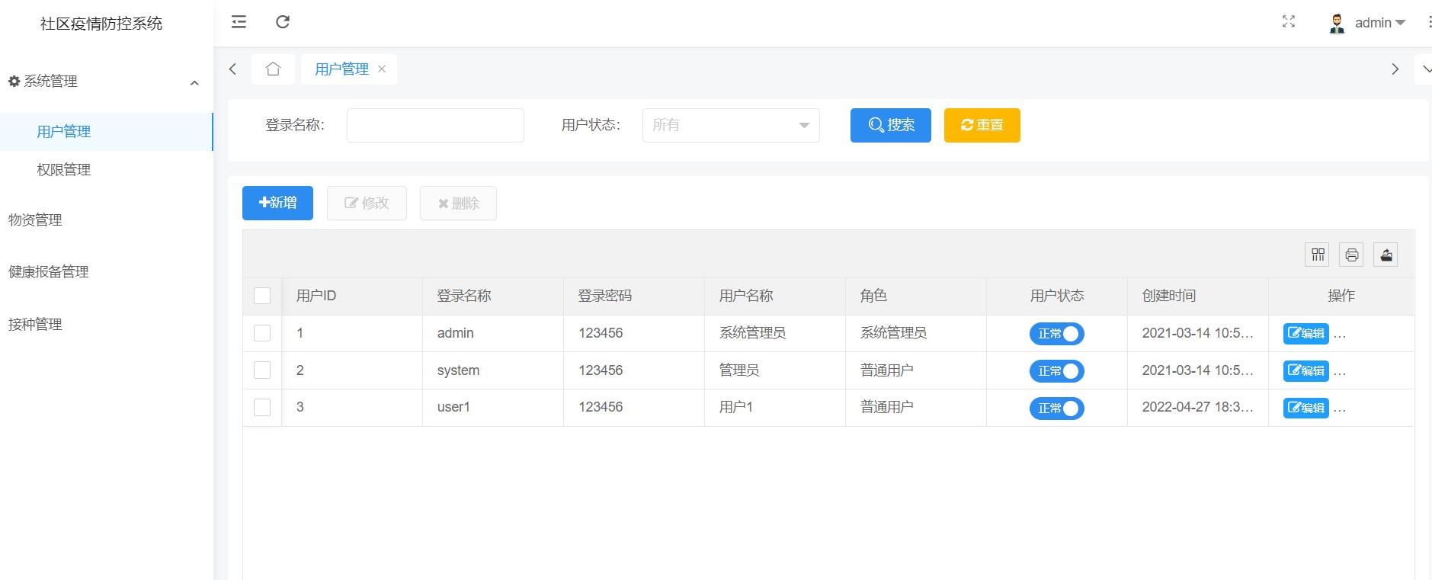Toggle fullscreen mode icon
The image size is (1432, 580).
coord(1289,22)
